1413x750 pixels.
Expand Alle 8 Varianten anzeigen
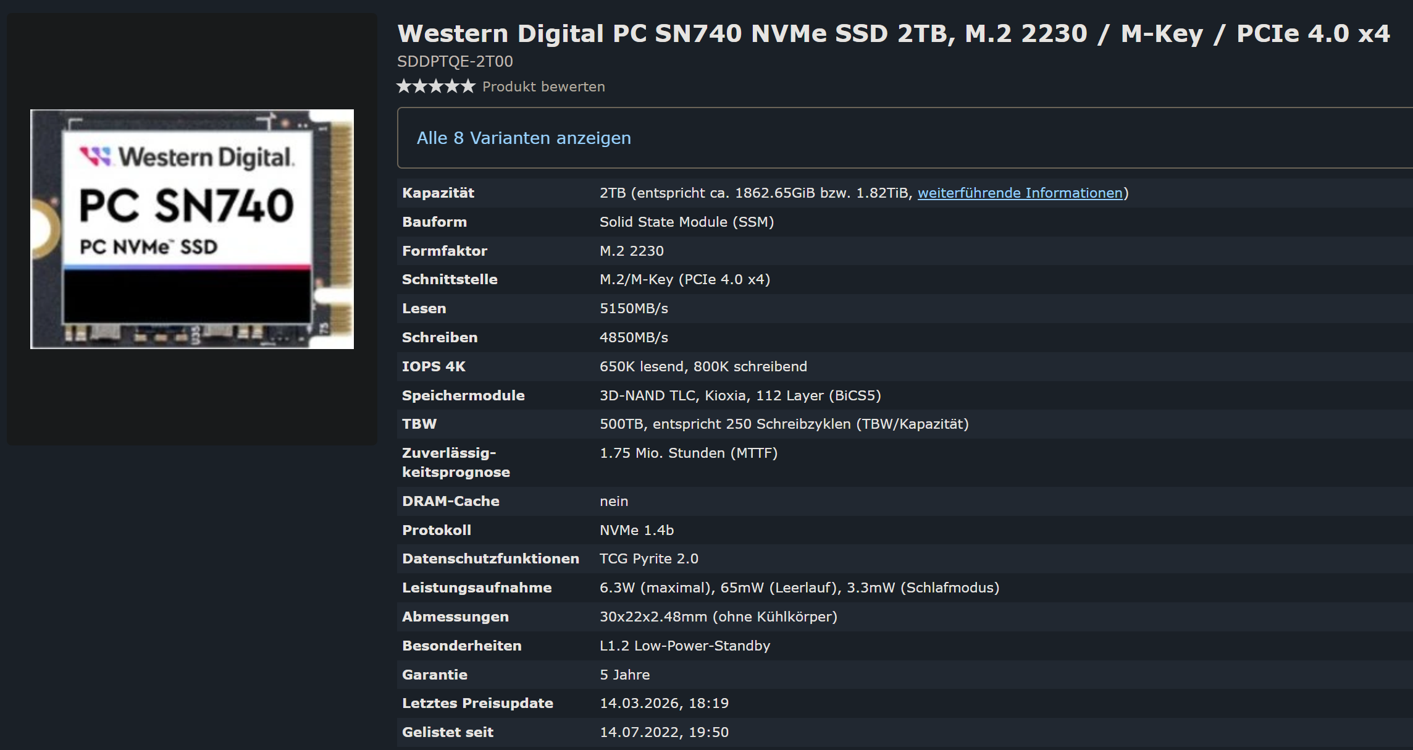coord(524,138)
